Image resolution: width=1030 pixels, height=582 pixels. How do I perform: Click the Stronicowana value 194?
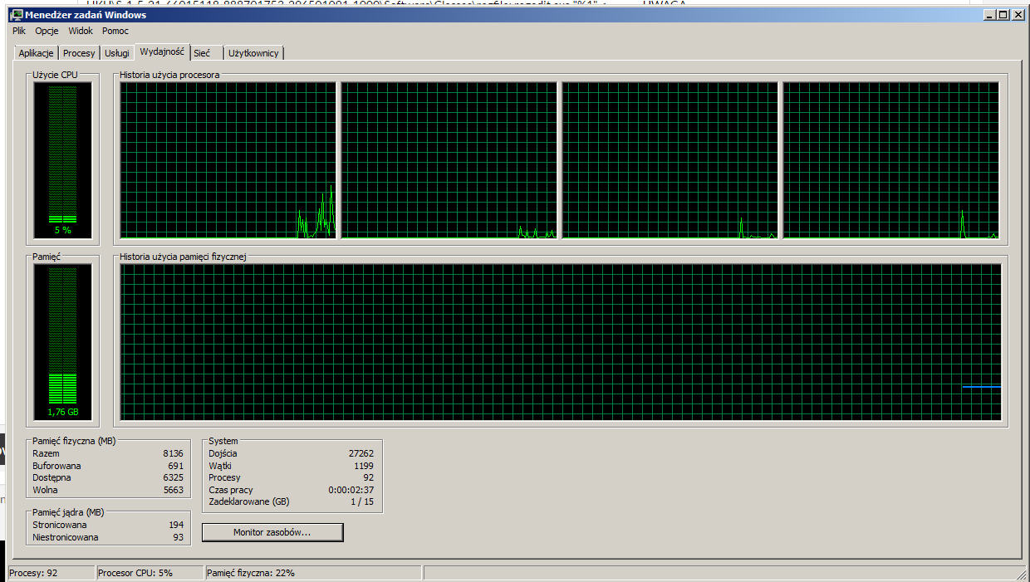175,525
